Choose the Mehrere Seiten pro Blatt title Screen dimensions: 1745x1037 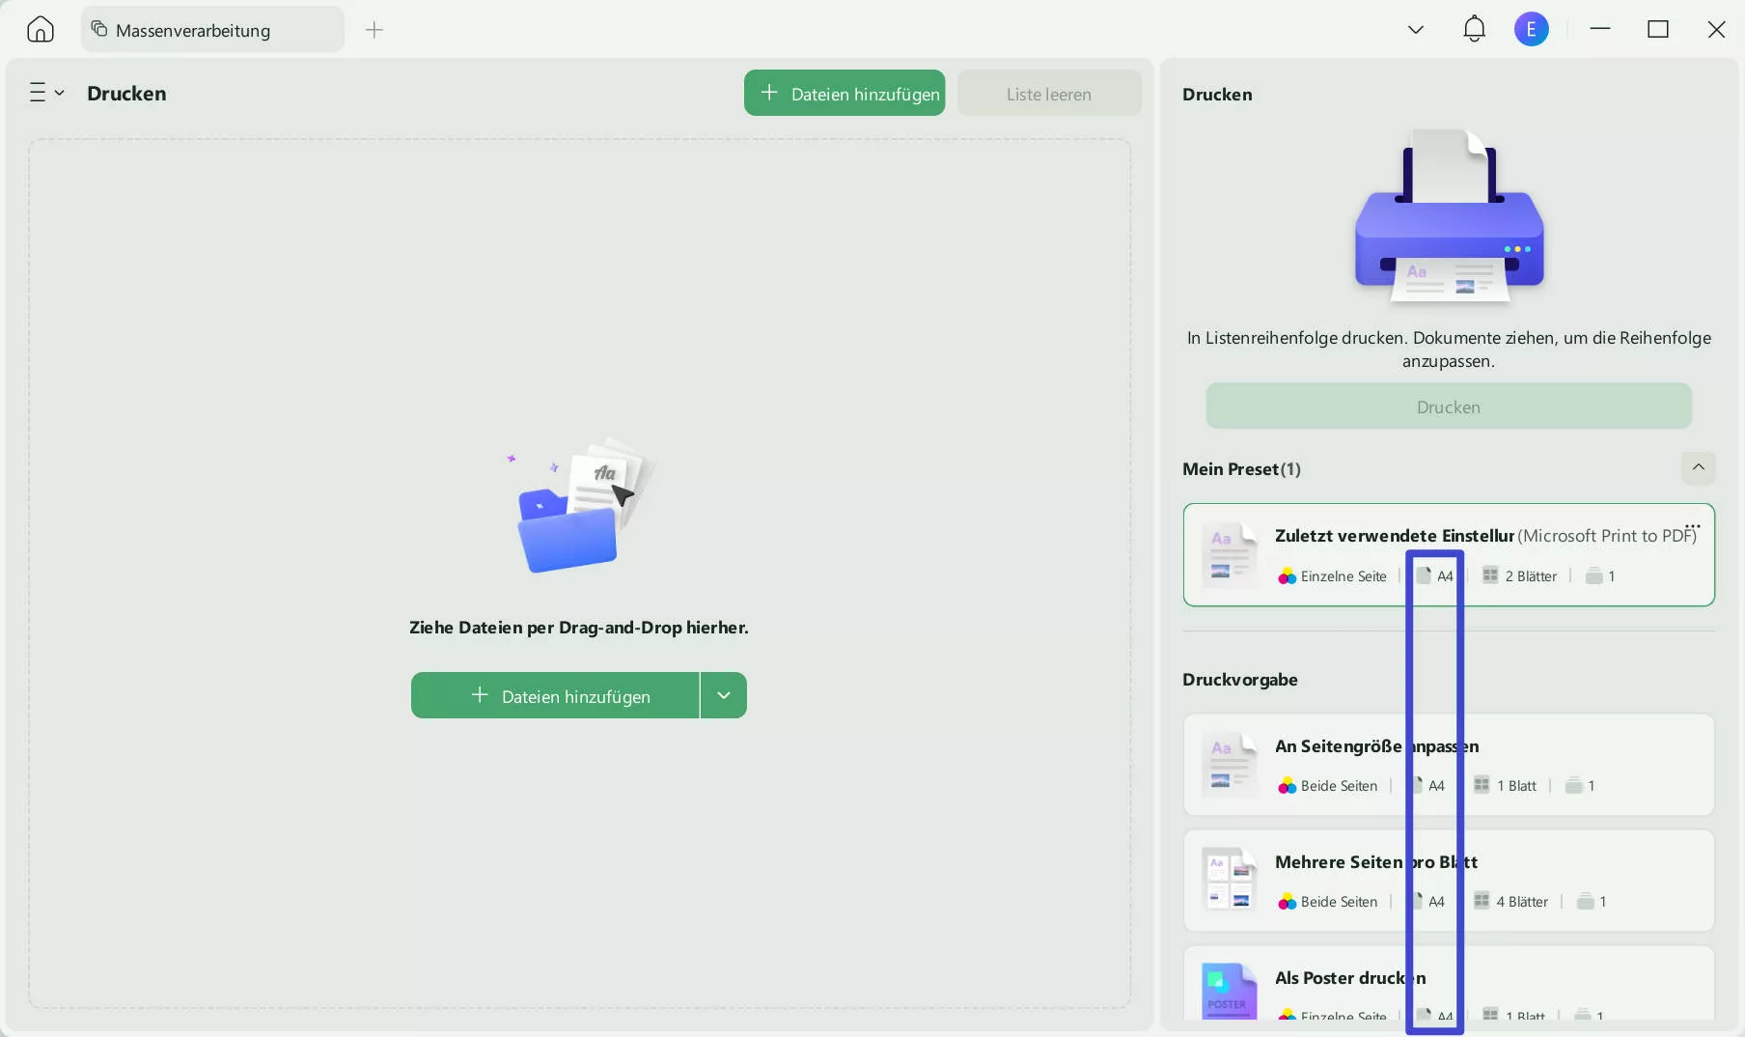point(1376,861)
